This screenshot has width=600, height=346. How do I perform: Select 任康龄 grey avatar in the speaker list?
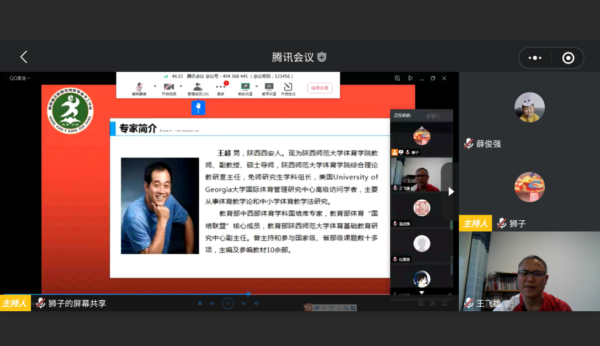pyautogui.click(x=422, y=243)
